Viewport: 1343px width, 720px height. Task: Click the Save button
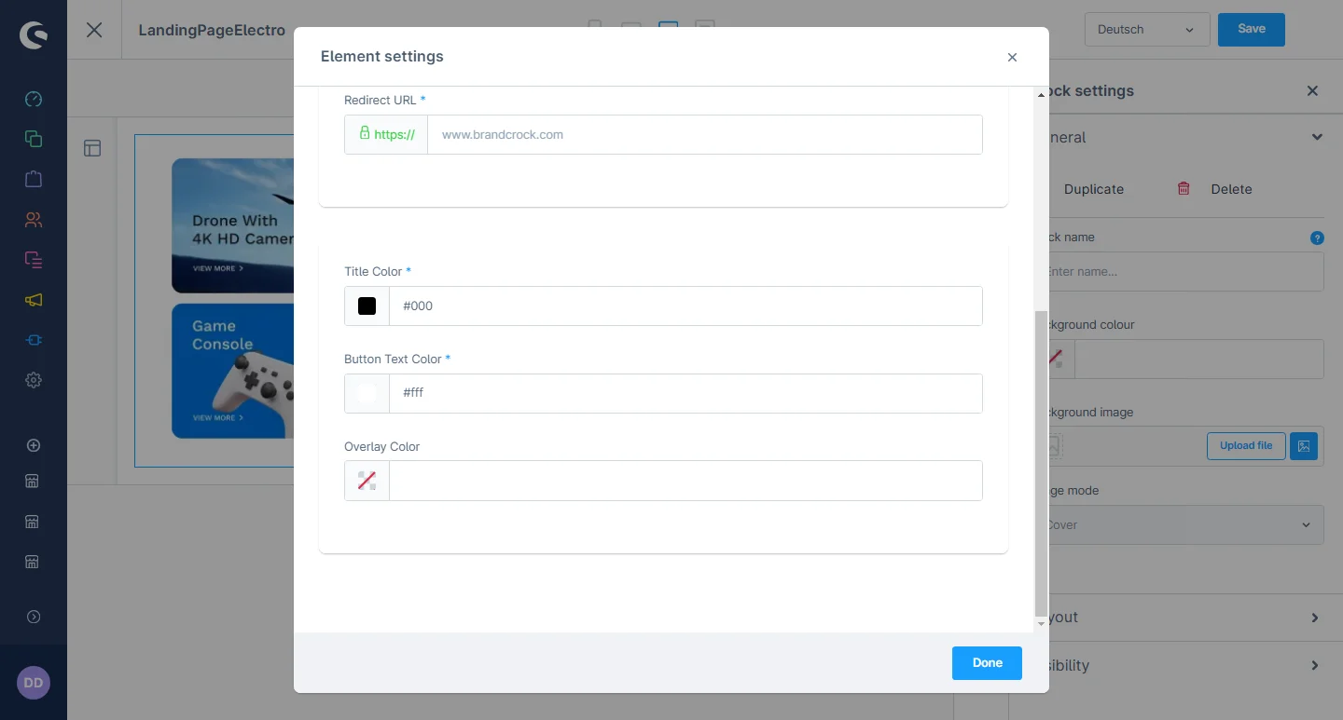[x=1251, y=30]
